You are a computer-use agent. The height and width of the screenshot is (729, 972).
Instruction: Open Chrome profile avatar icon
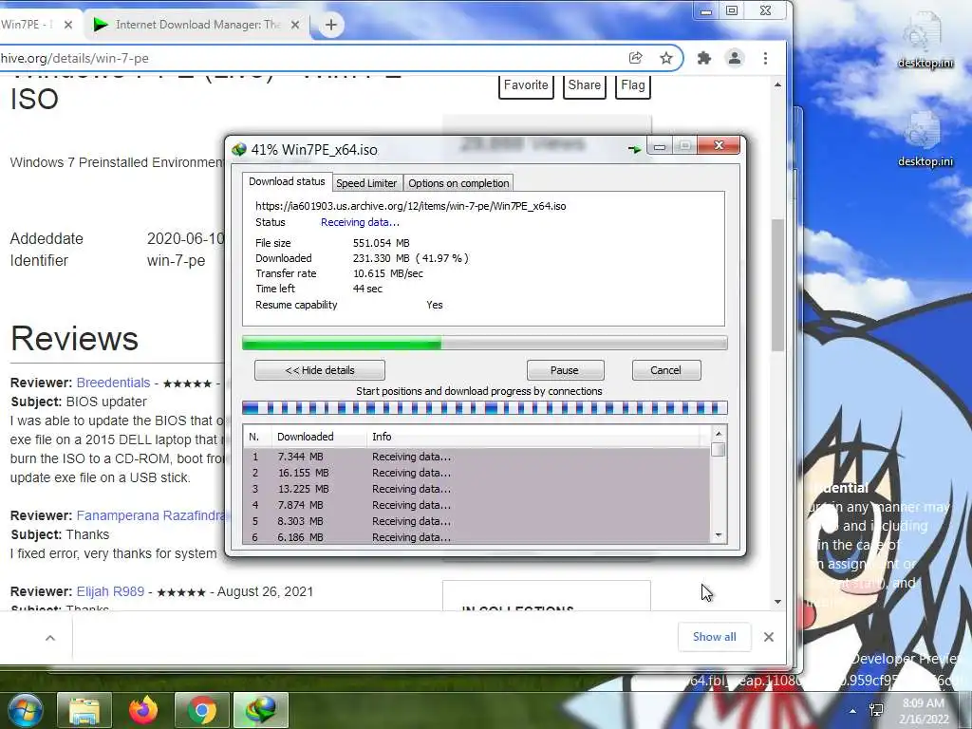click(735, 58)
